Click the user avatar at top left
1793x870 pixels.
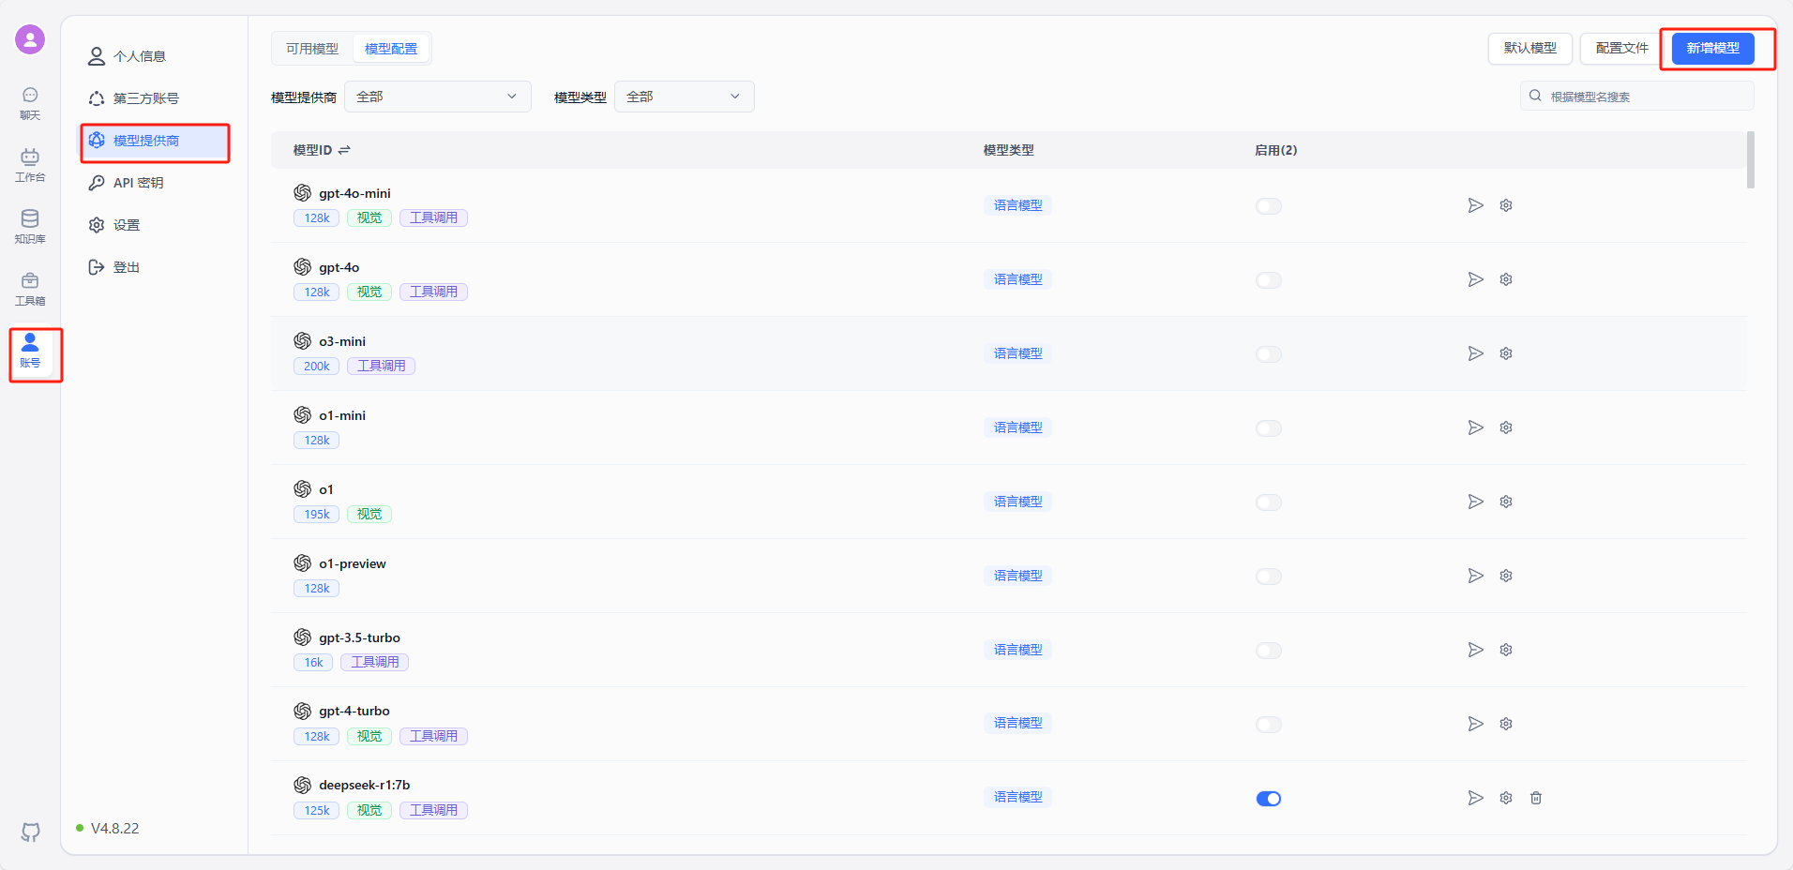(x=30, y=39)
